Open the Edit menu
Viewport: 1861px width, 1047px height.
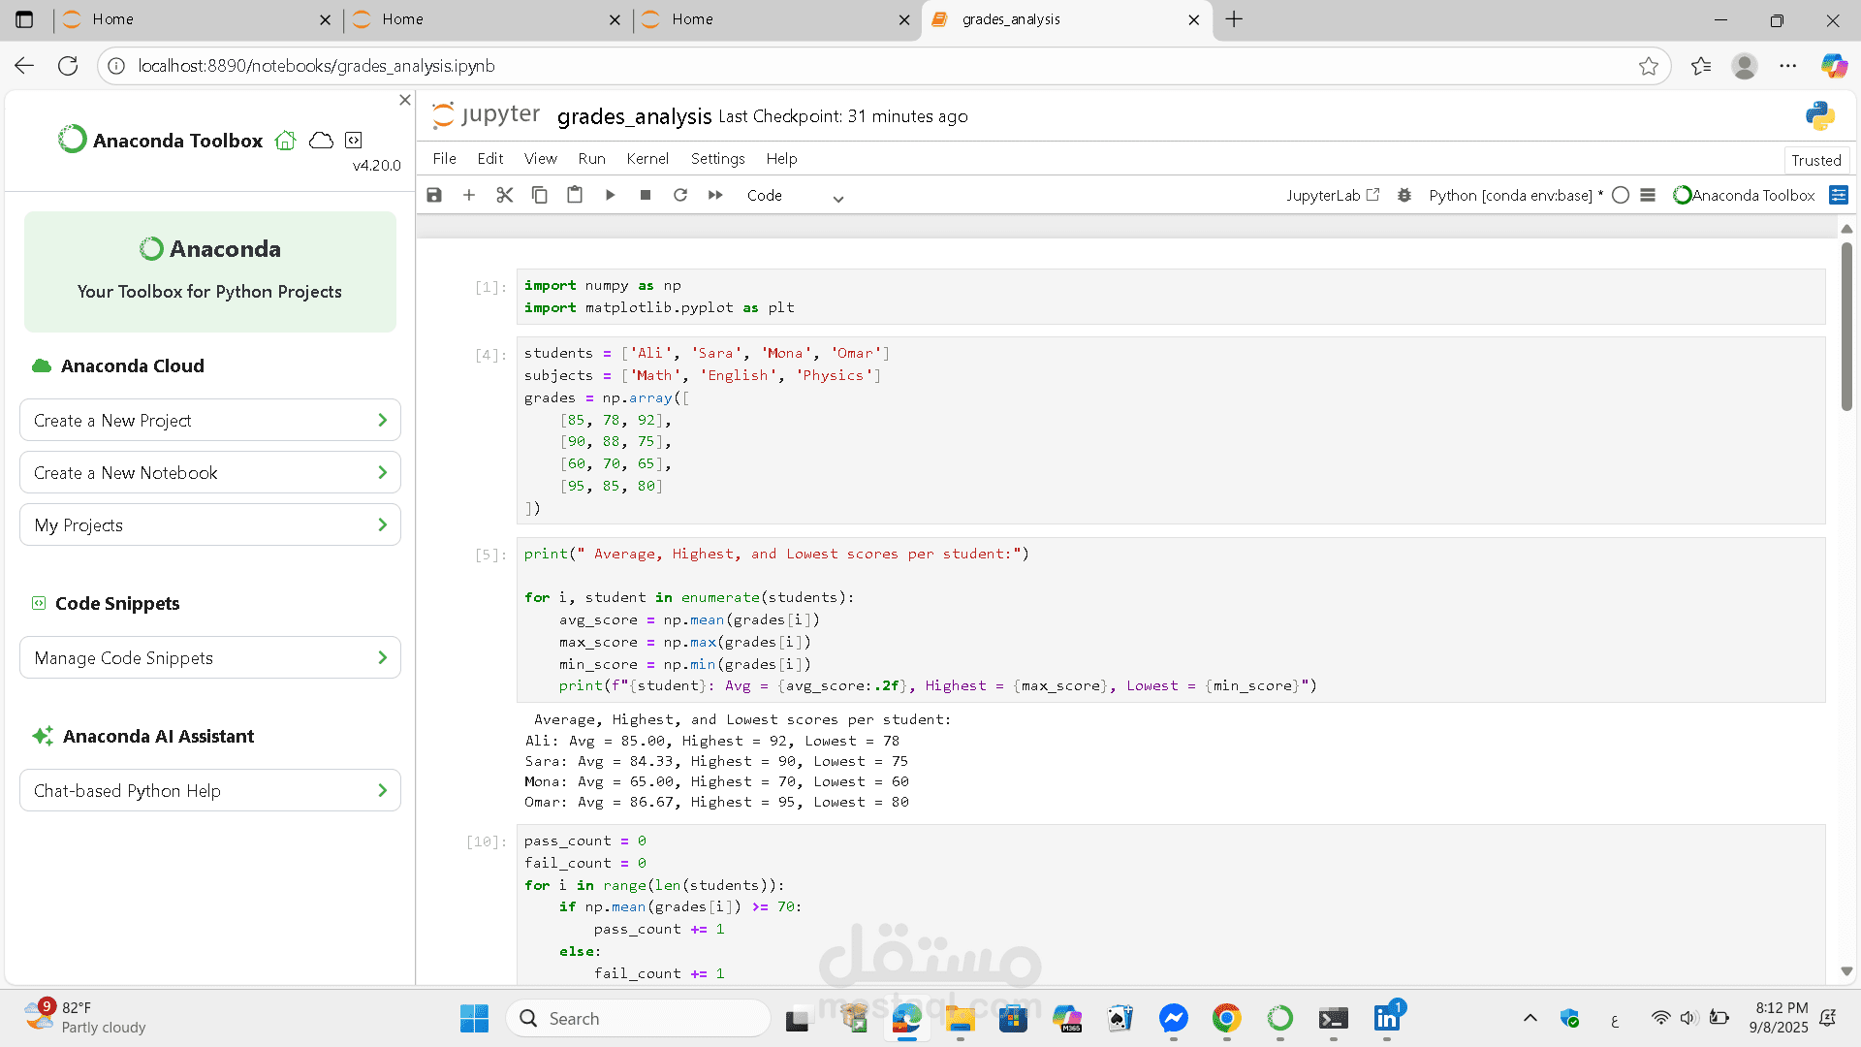click(489, 159)
